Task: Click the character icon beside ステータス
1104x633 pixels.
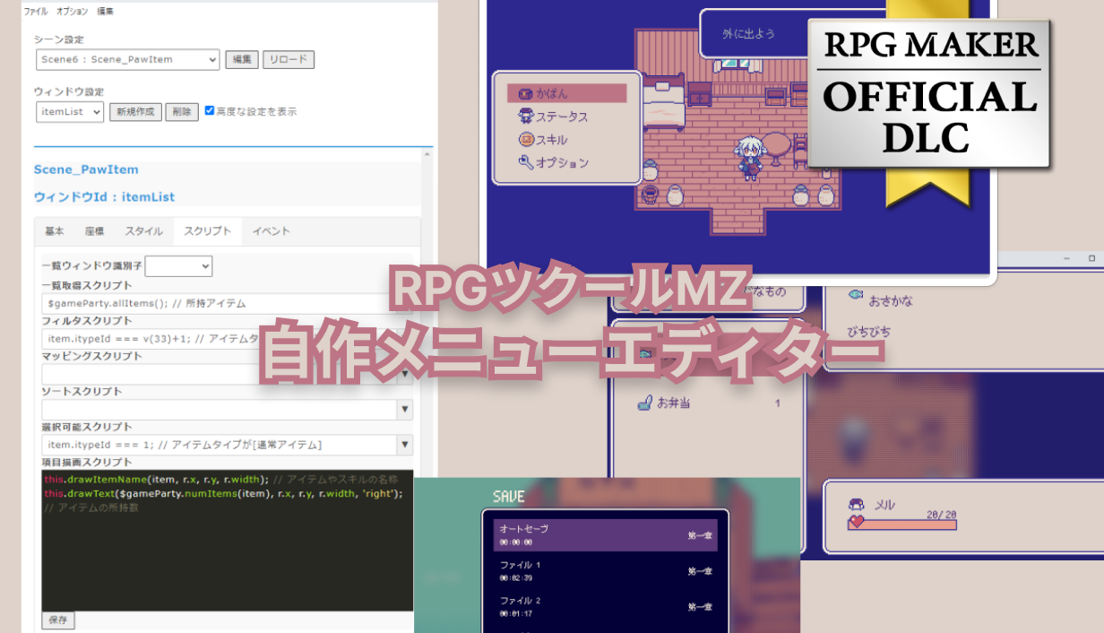Action: tap(526, 117)
